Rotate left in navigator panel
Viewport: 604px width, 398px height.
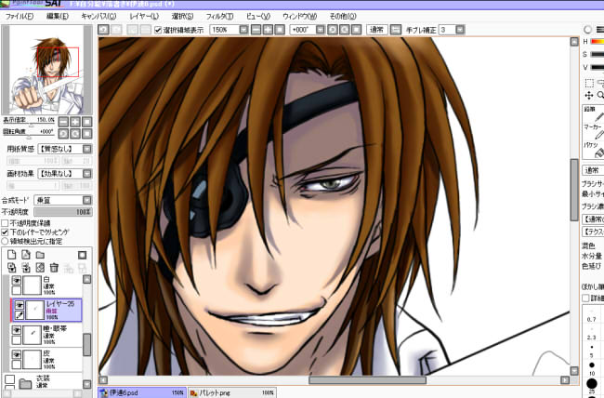[x=63, y=133]
